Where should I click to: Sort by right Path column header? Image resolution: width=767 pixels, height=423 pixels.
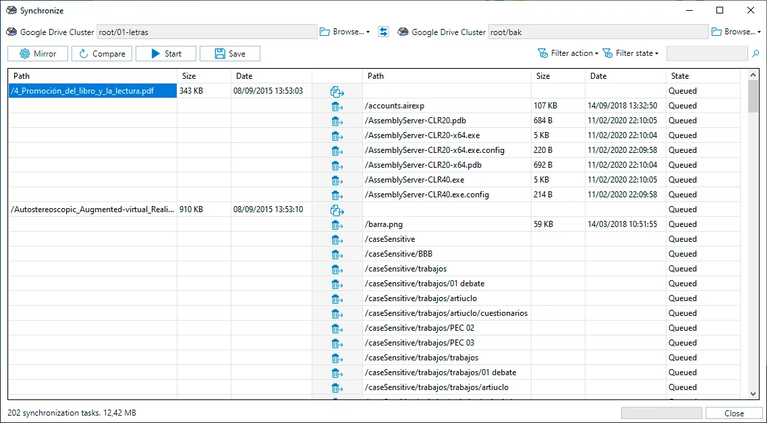click(x=447, y=76)
